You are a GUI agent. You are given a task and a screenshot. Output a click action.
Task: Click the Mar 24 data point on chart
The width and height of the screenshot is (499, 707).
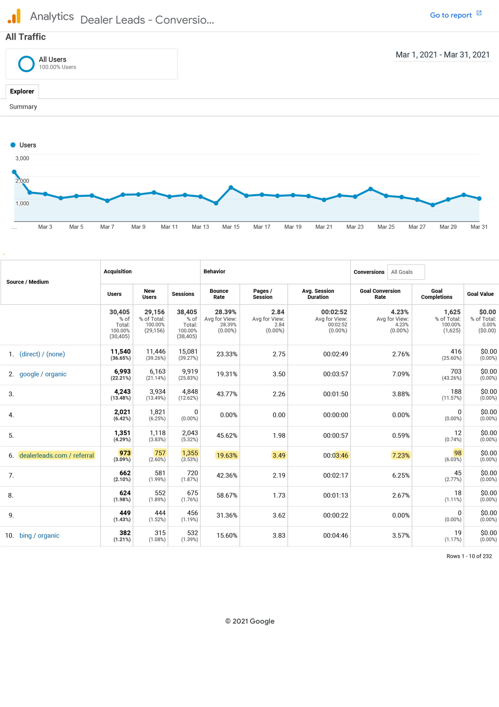[x=370, y=189]
